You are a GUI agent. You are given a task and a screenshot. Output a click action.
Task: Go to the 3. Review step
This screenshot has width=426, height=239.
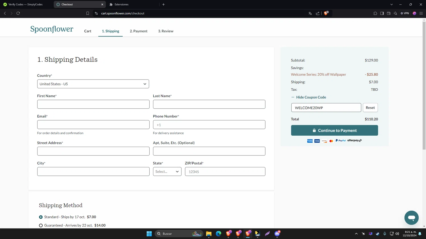tap(166, 31)
